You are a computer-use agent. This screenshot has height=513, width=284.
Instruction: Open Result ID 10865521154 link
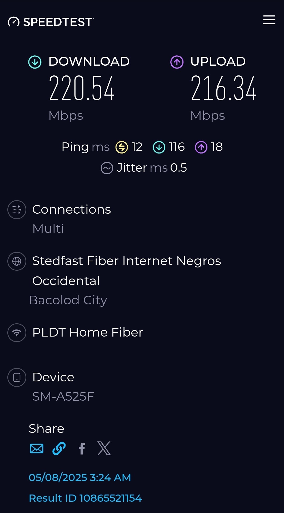click(x=85, y=498)
